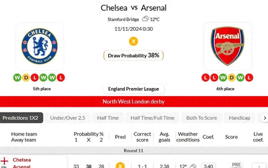This screenshot has width=268, height=168.
Task: Open the Half Time tab
Action: click(x=108, y=118)
